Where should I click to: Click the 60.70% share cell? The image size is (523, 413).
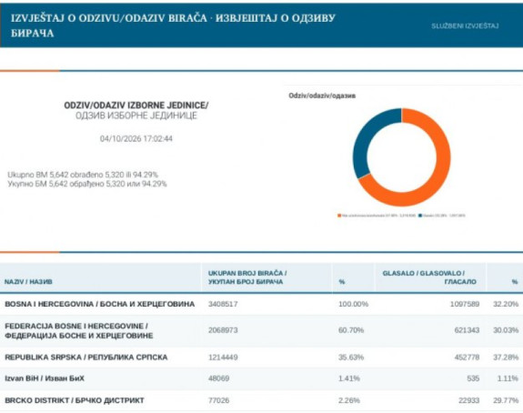(x=351, y=330)
